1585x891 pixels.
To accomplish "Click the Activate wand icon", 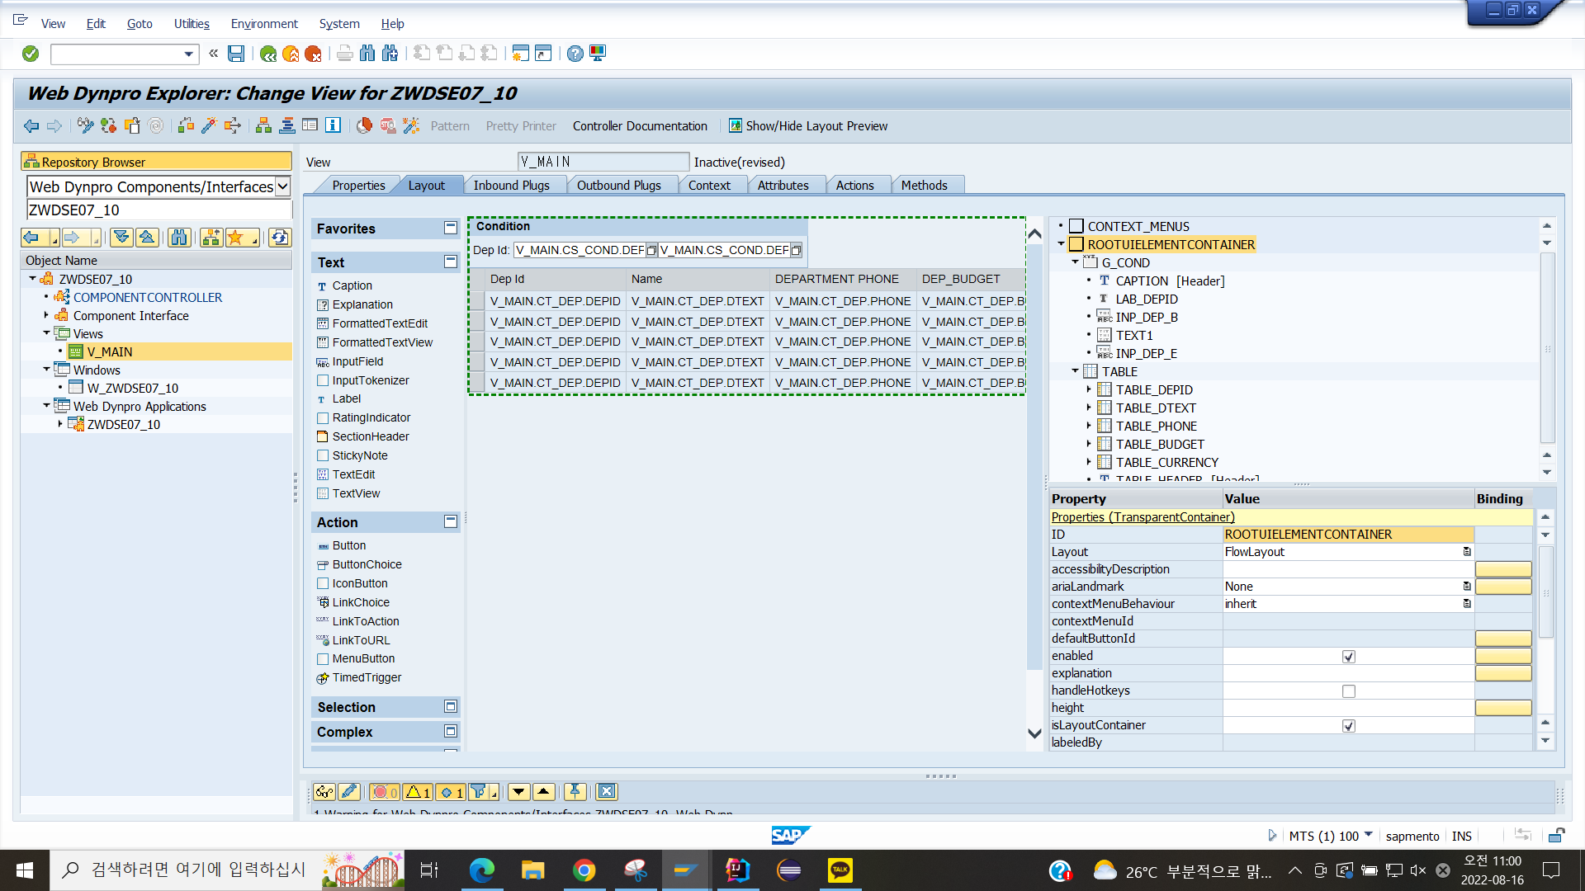I will (209, 125).
